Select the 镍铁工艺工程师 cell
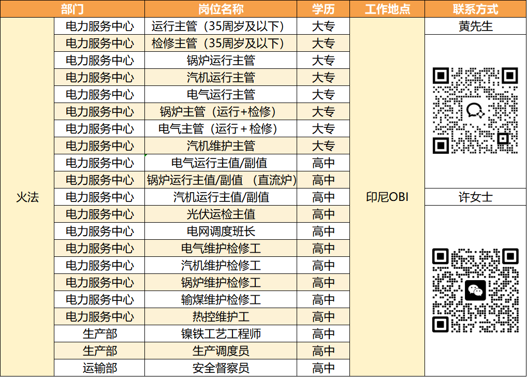 (x=221, y=334)
